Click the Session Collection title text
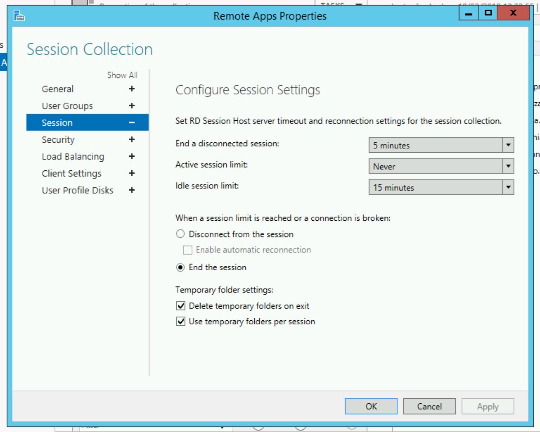Screen dimensions: 540x432 coord(90,49)
